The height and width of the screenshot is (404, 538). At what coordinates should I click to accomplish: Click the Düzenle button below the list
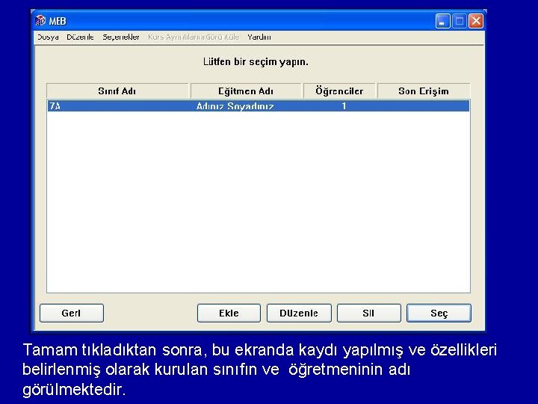point(299,313)
